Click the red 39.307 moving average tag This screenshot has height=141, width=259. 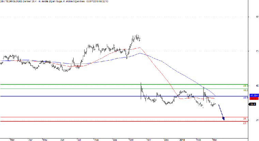254,98
